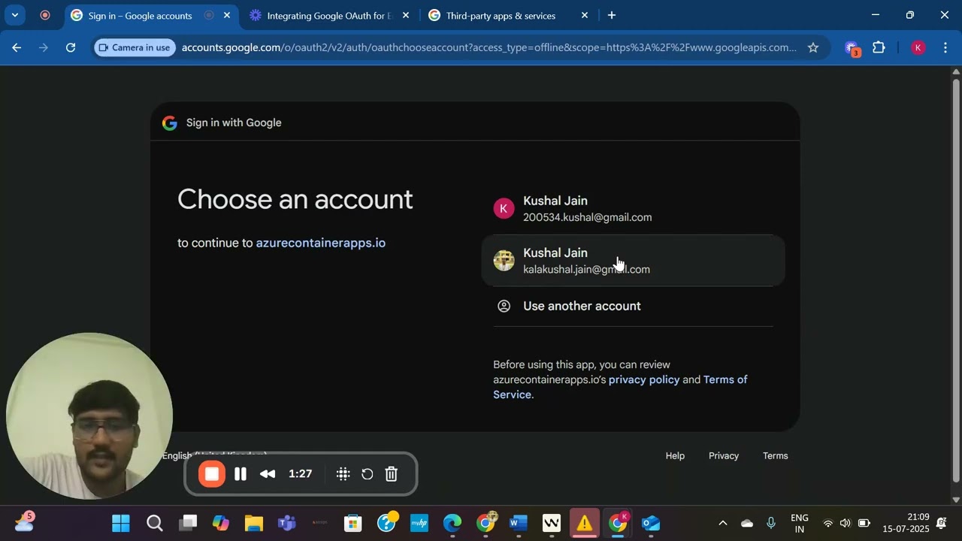
Task: Delete the recording with trash icon
Action: pyautogui.click(x=392, y=474)
